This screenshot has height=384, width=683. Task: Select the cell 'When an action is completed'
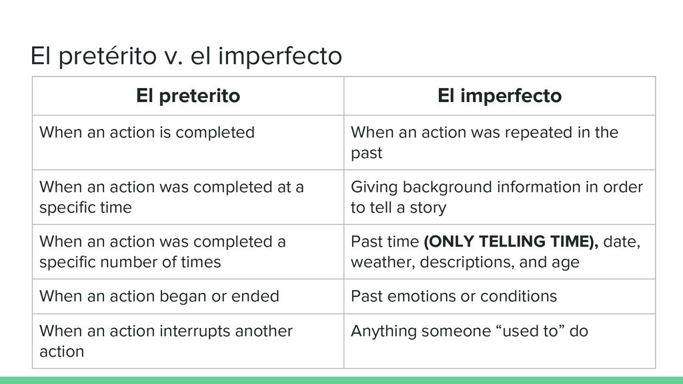[188, 143]
